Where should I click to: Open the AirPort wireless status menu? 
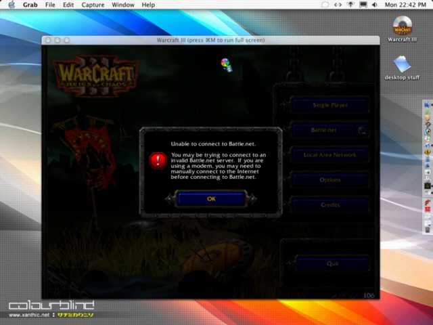(x=350, y=5)
